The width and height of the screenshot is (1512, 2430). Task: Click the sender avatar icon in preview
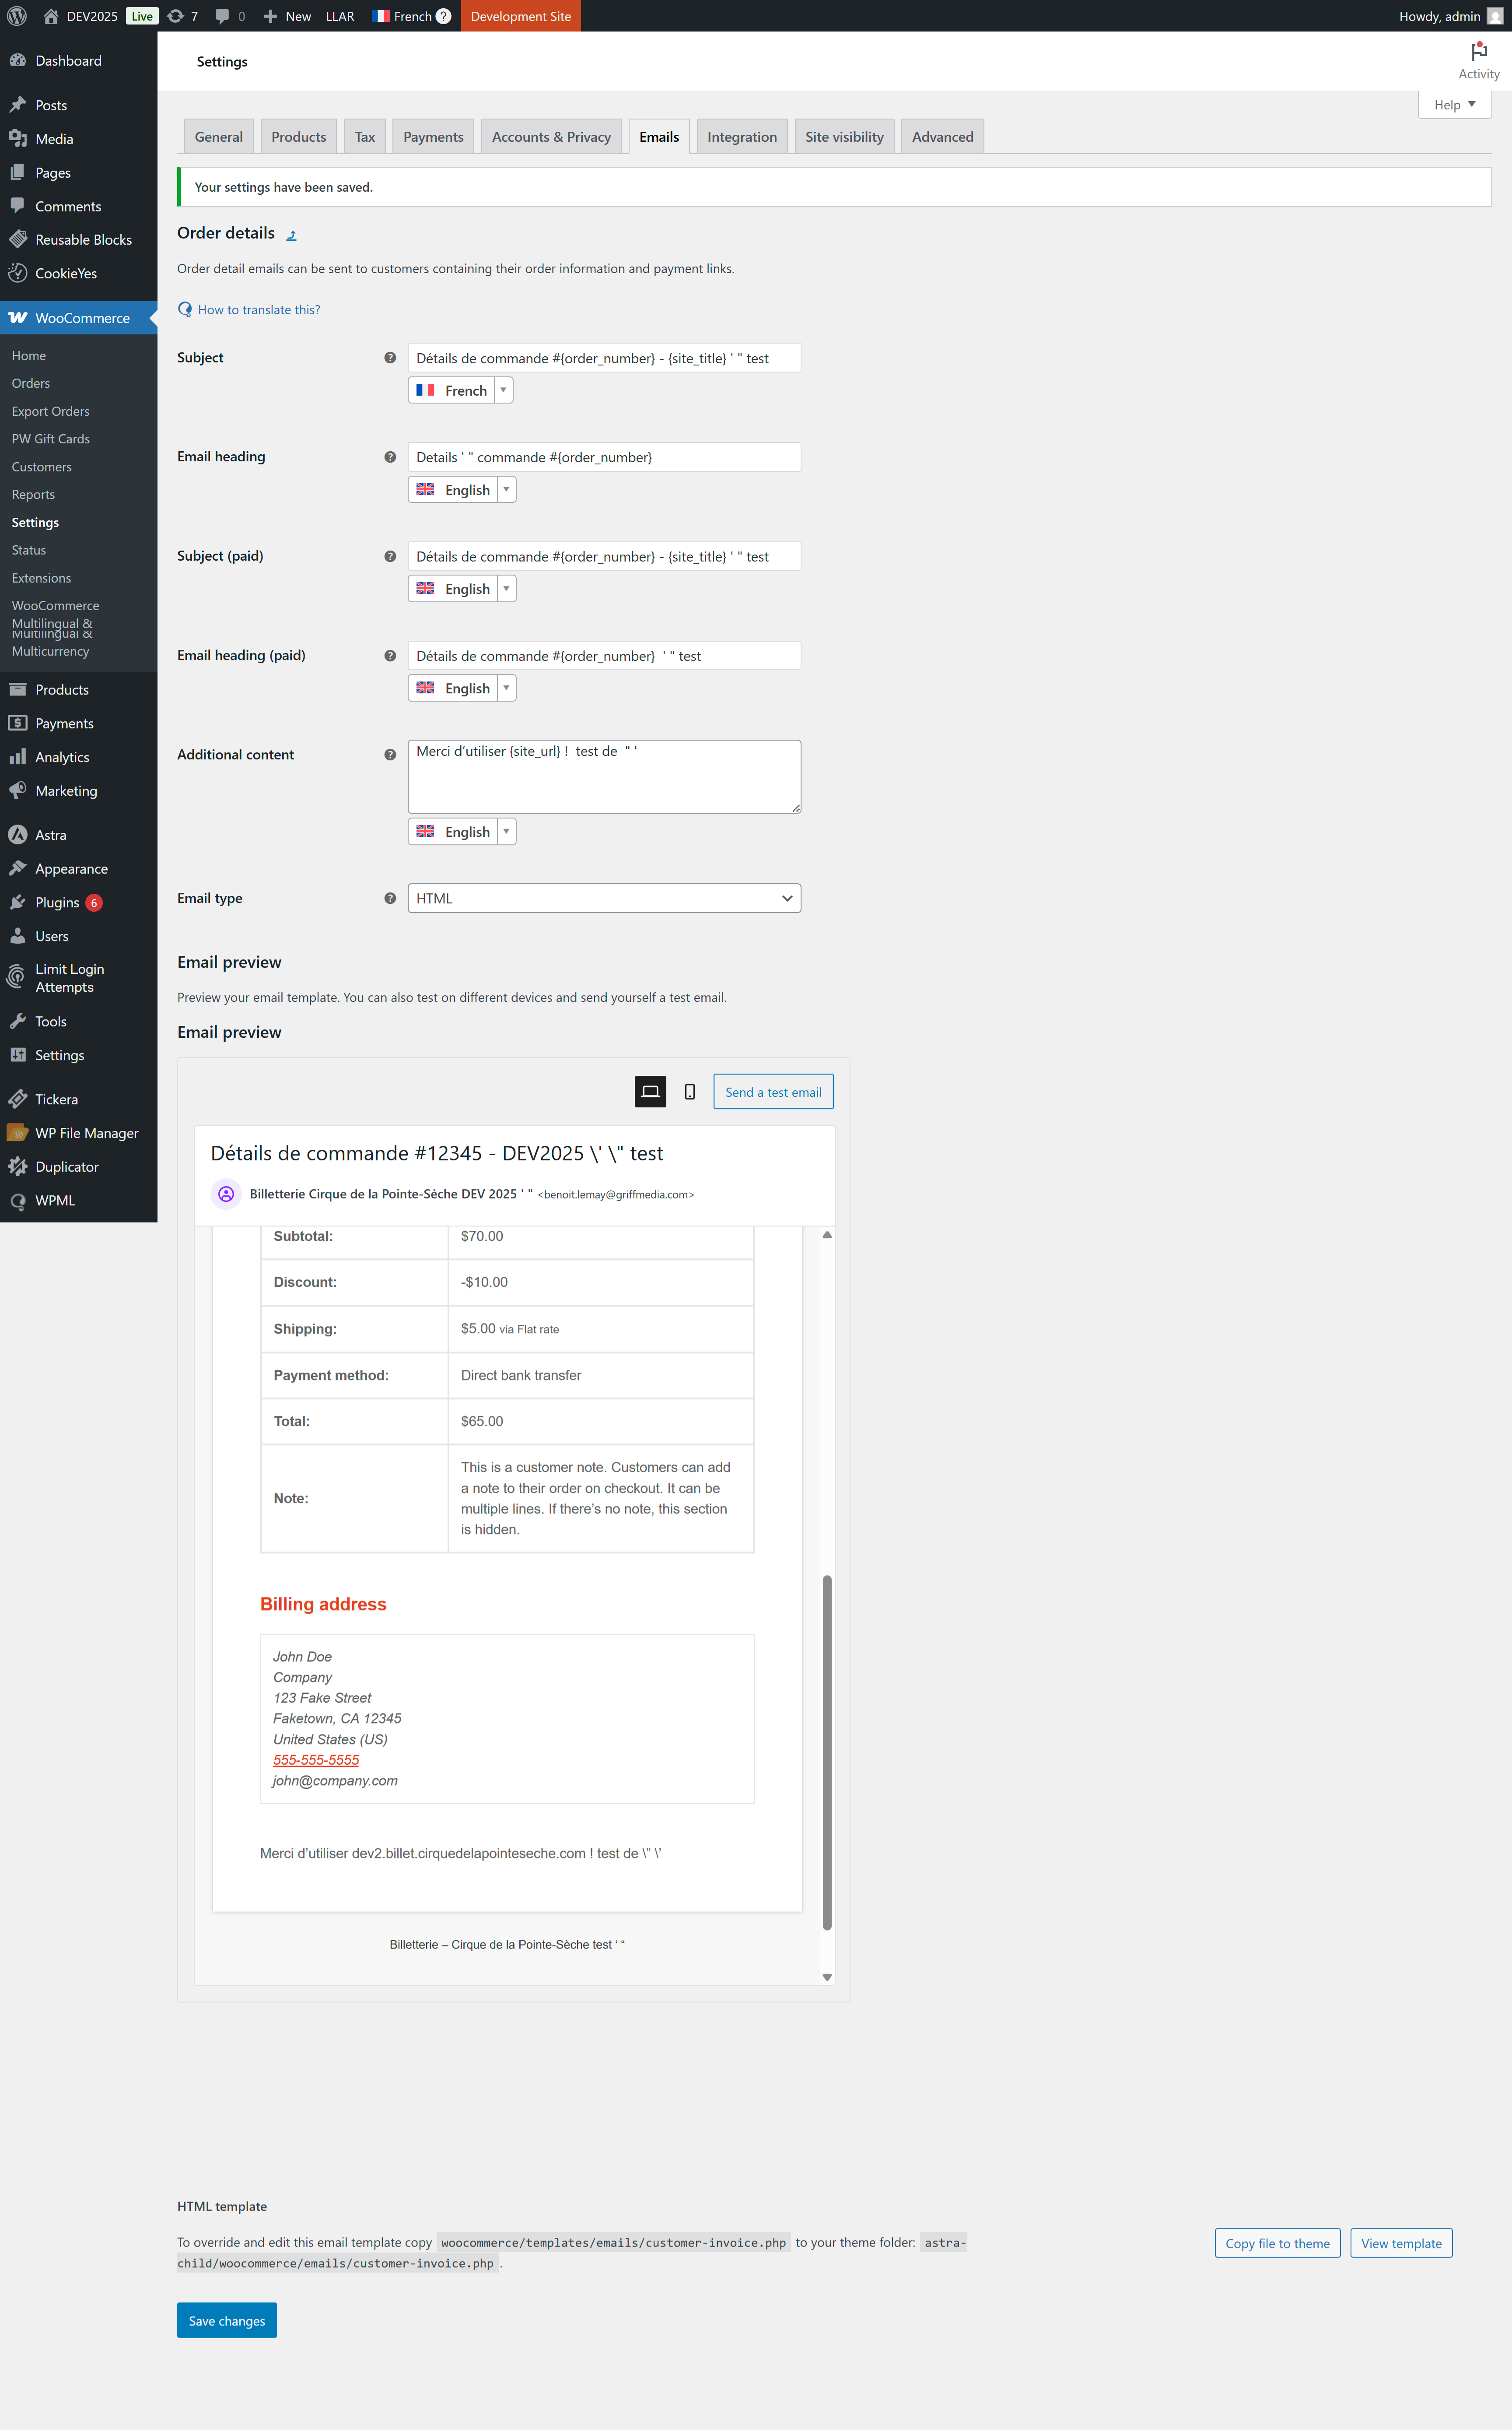point(226,1194)
